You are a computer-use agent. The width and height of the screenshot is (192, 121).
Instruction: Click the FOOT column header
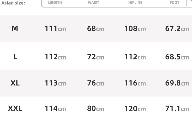tap(174, 3)
